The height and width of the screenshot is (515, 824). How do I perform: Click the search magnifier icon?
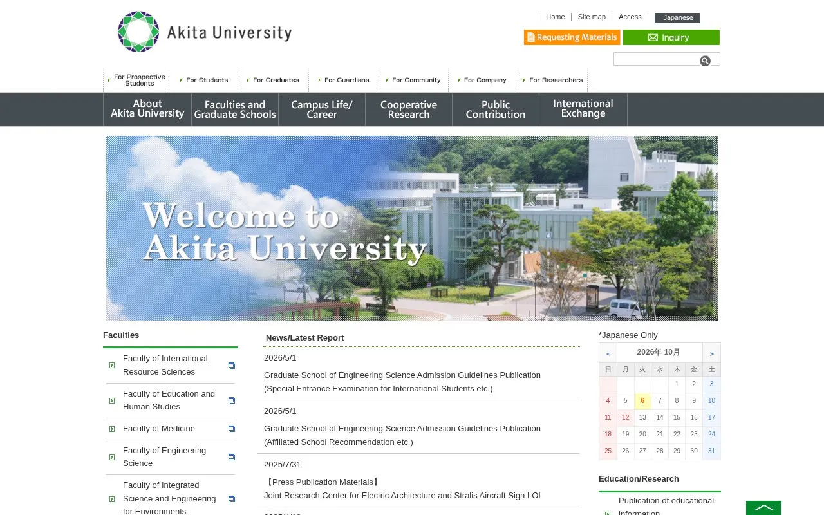705,61
